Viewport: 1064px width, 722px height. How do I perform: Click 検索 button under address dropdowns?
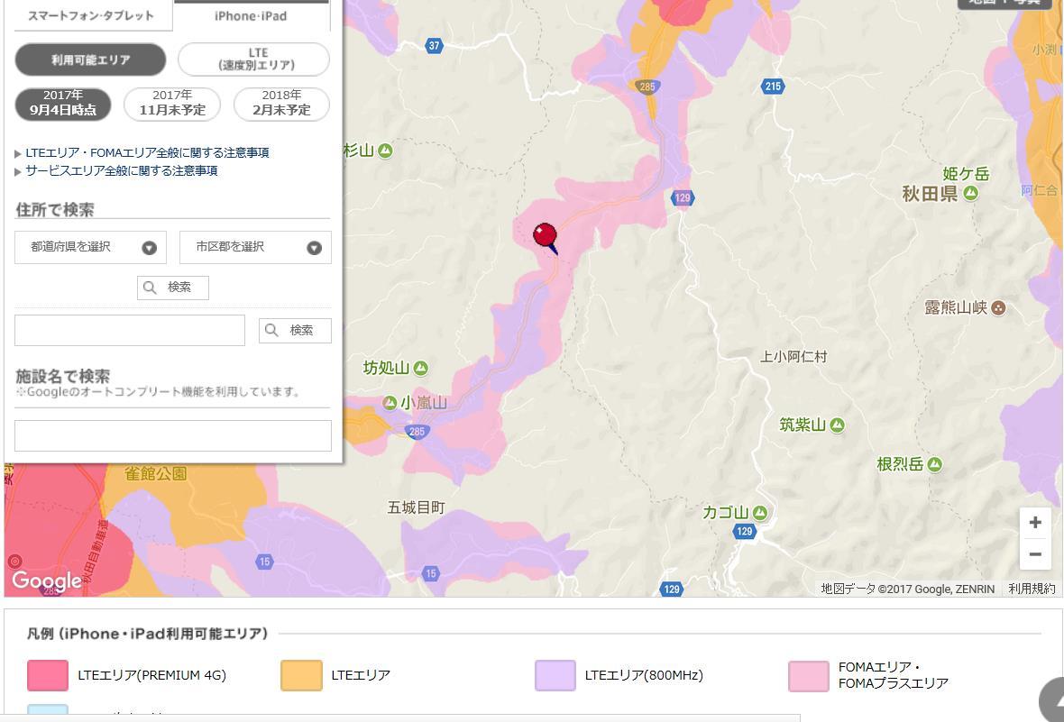[x=173, y=288]
